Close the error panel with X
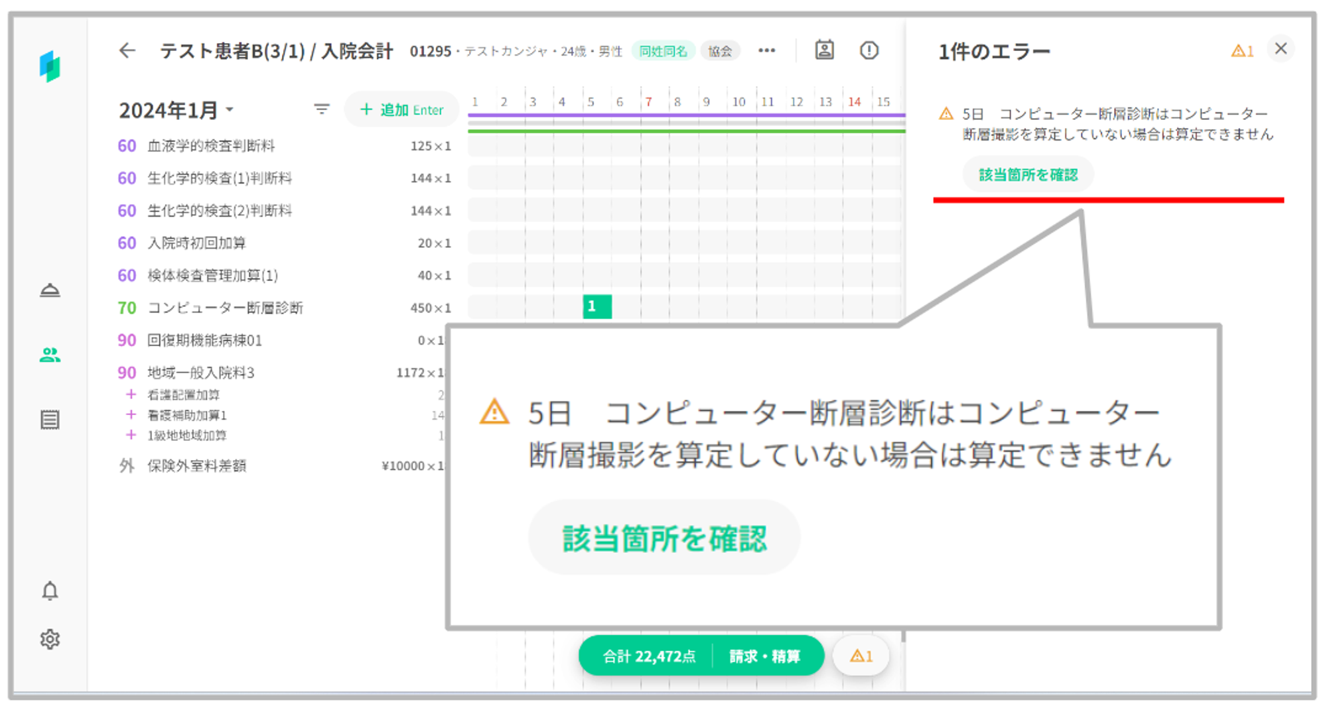Viewport: 1327px width, 710px height. pos(1281,48)
